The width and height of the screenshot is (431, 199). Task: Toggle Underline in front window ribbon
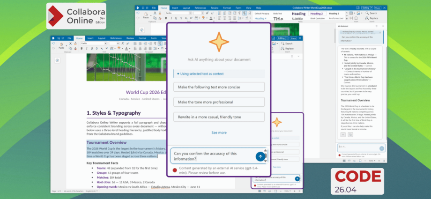coord(92,48)
